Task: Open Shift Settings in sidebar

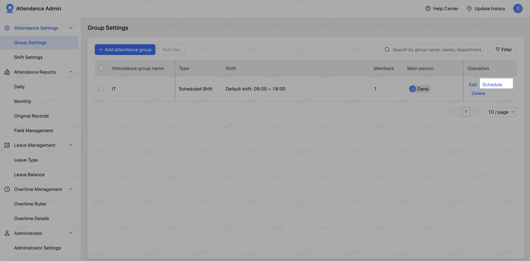Action: click(28, 57)
